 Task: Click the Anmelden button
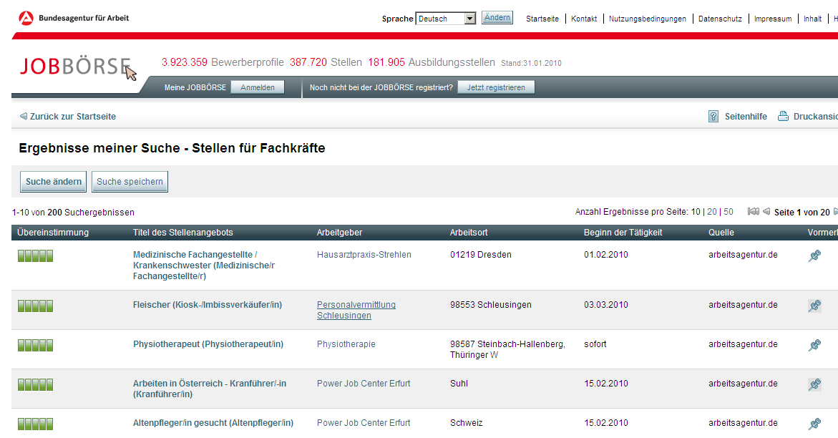coord(258,87)
